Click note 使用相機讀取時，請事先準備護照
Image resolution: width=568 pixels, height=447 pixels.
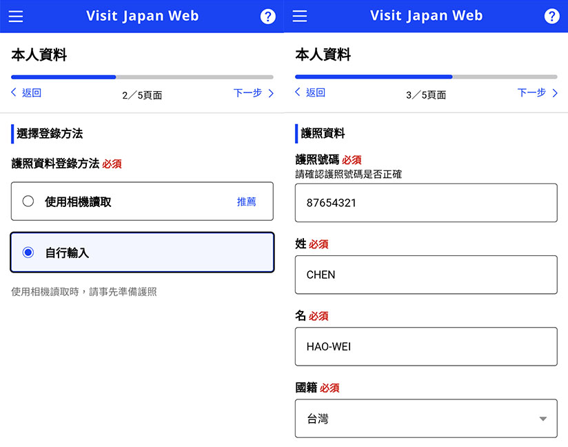tap(84, 292)
